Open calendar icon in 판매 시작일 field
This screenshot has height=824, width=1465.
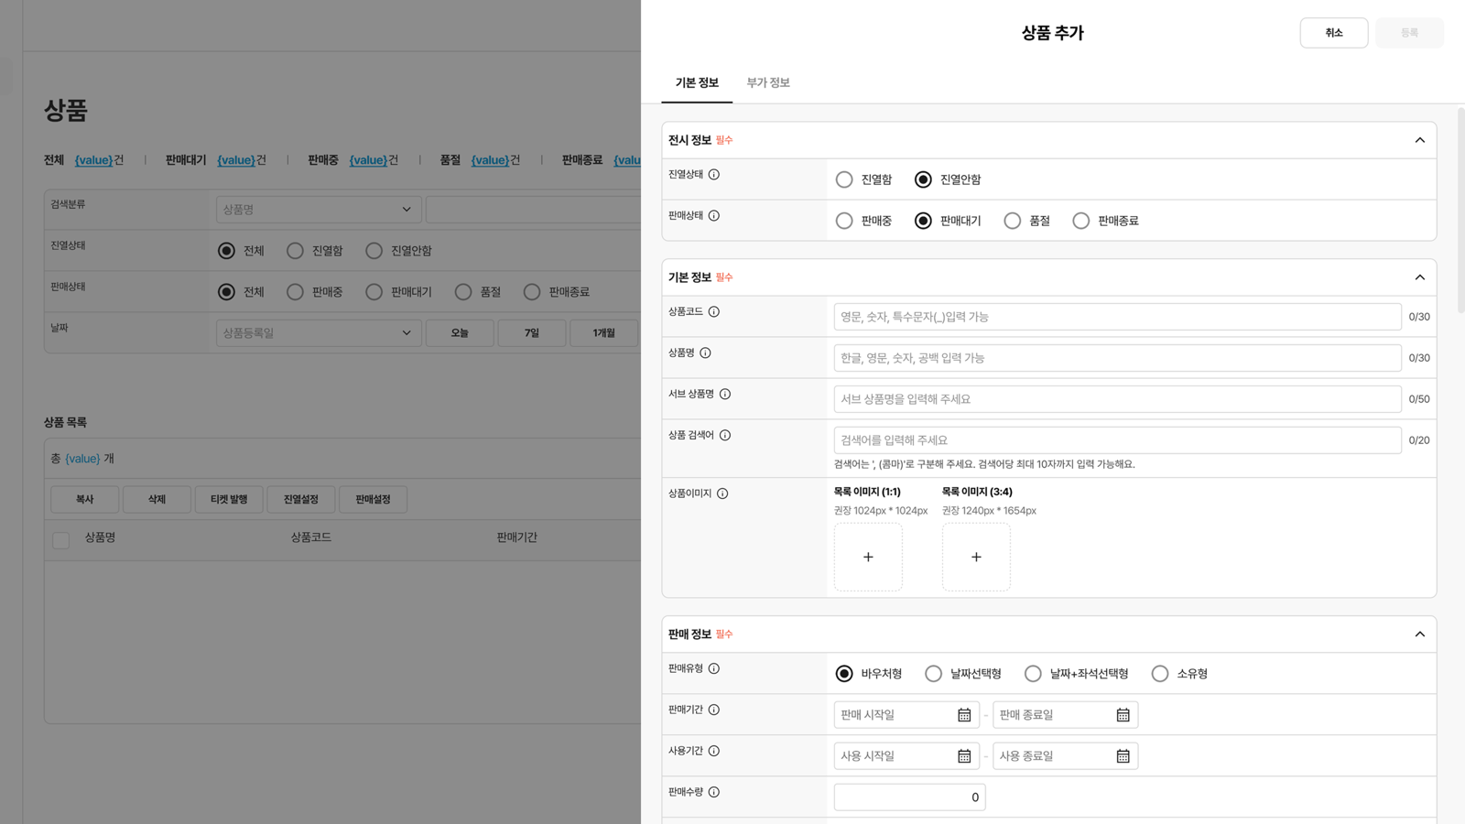point(964,715)
